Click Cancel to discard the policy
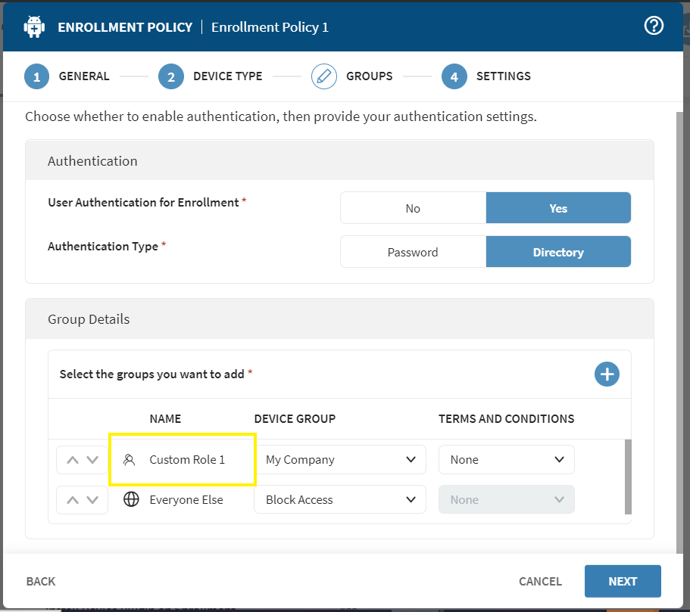The height and width of the screenshot is (612, 690). (x=540, y=581)
